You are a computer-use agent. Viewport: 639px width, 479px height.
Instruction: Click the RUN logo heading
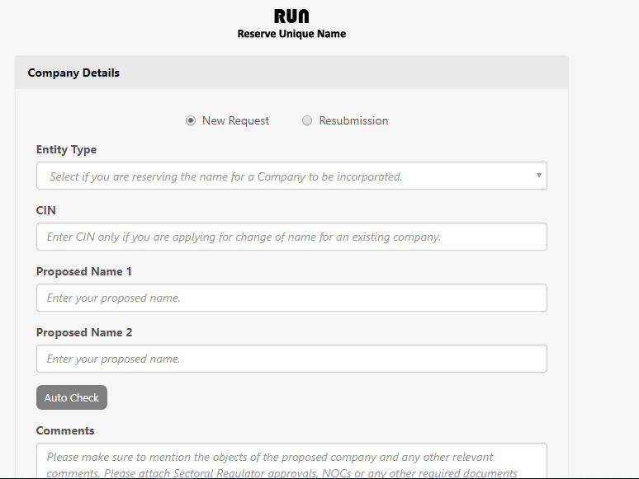[x=291, y=16]
